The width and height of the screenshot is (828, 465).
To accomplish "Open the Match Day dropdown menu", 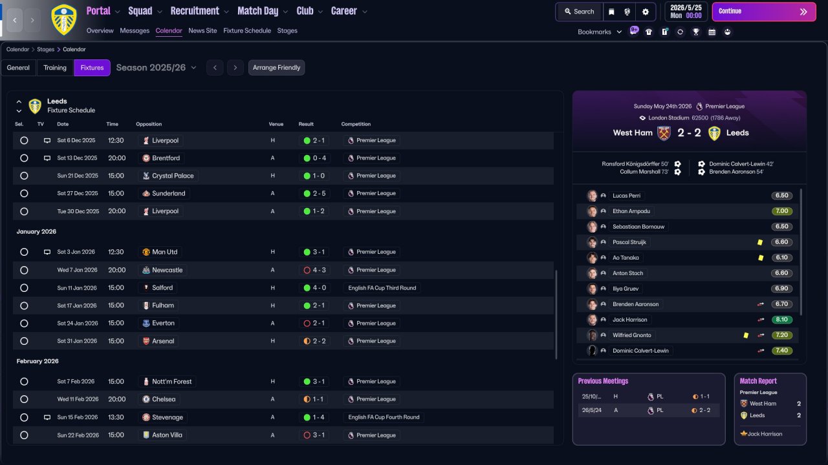I will [x=263, y=11].
